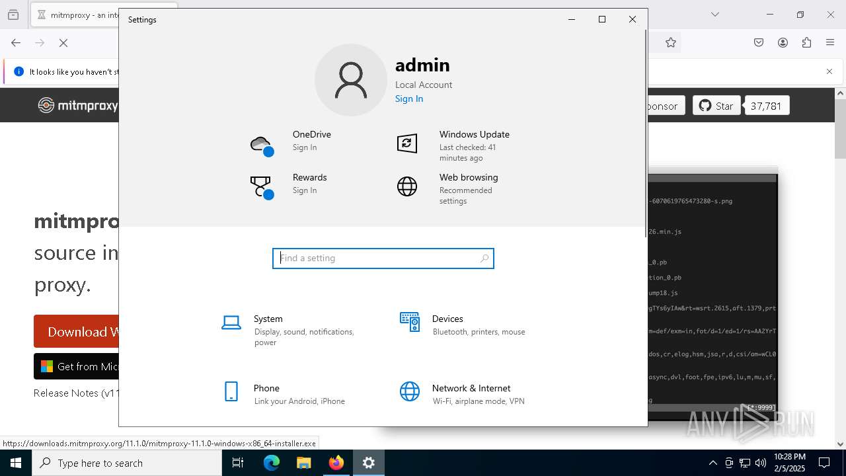
Task: Click the Settings window vertical scrollbar
Action: click(645, 134)
